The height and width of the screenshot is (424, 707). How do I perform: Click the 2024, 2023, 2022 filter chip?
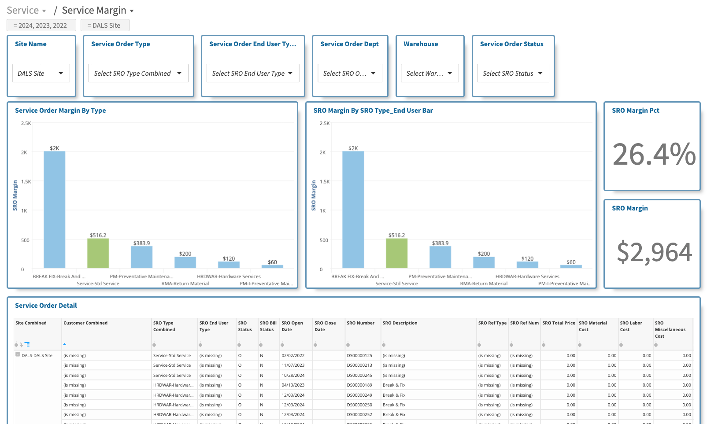[x=41, y=26]
